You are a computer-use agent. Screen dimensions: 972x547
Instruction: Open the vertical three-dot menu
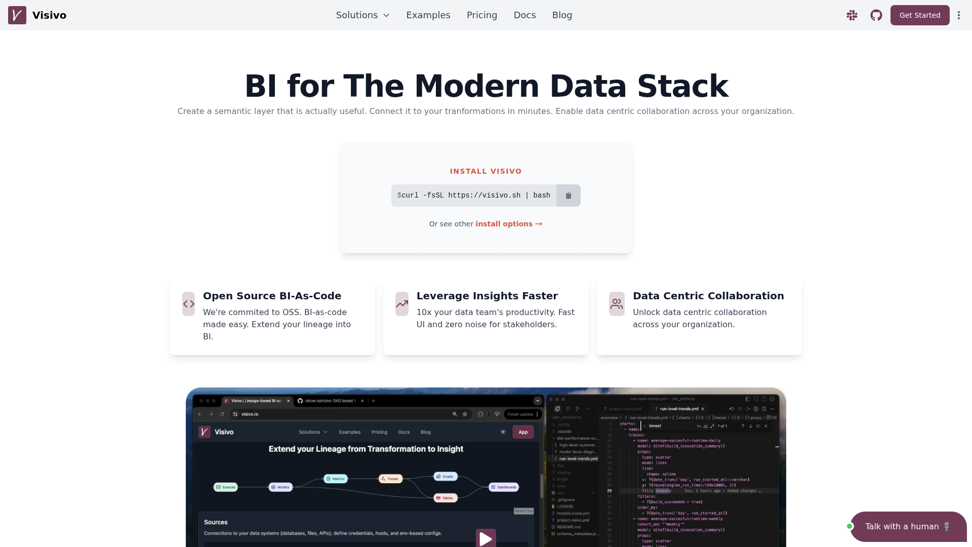(x=959, y=15)
